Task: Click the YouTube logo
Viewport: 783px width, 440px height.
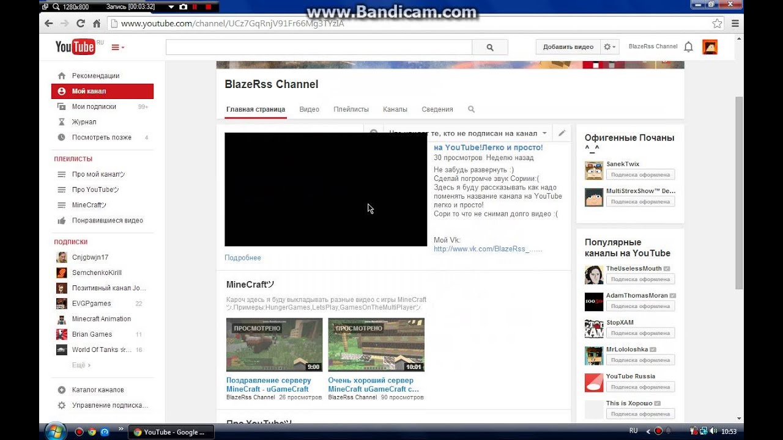Action: tap(75, 47)
